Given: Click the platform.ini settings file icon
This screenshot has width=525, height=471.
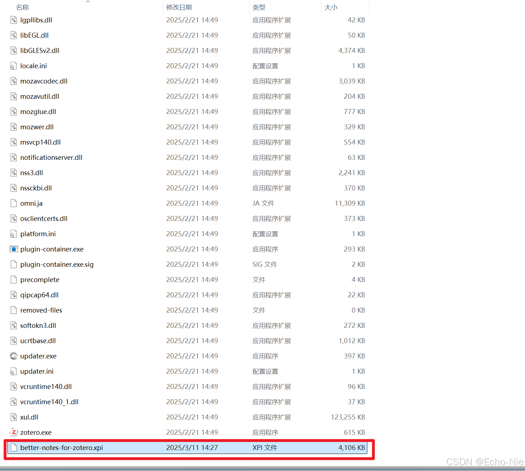Looking at the screenshot, I should (13, 234).
